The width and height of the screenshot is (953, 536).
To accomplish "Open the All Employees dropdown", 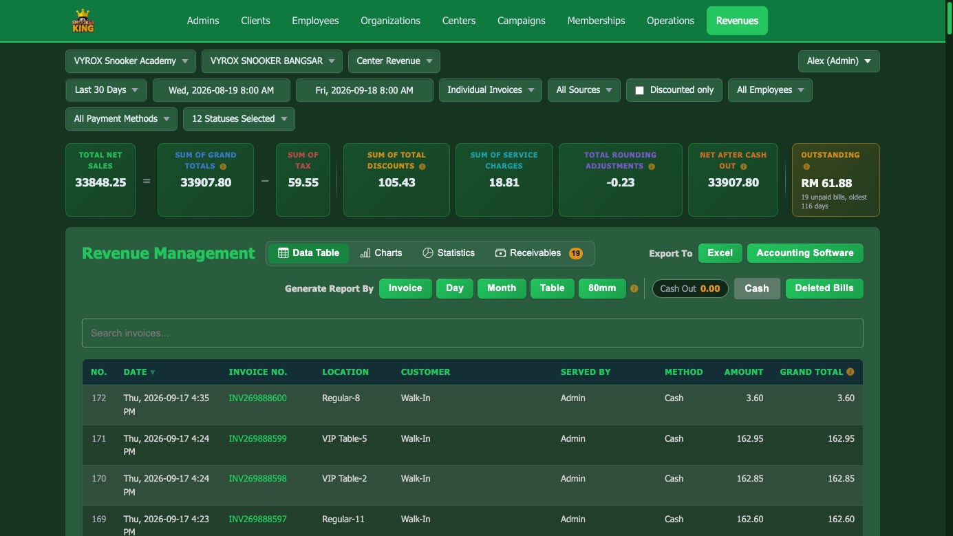I will click(770, 90).
